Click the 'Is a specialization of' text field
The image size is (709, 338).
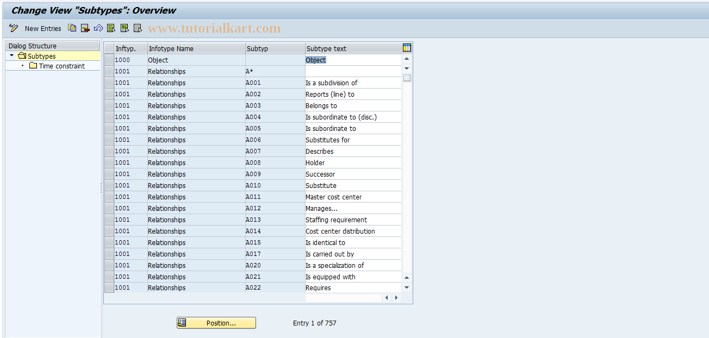click(353, 265)
